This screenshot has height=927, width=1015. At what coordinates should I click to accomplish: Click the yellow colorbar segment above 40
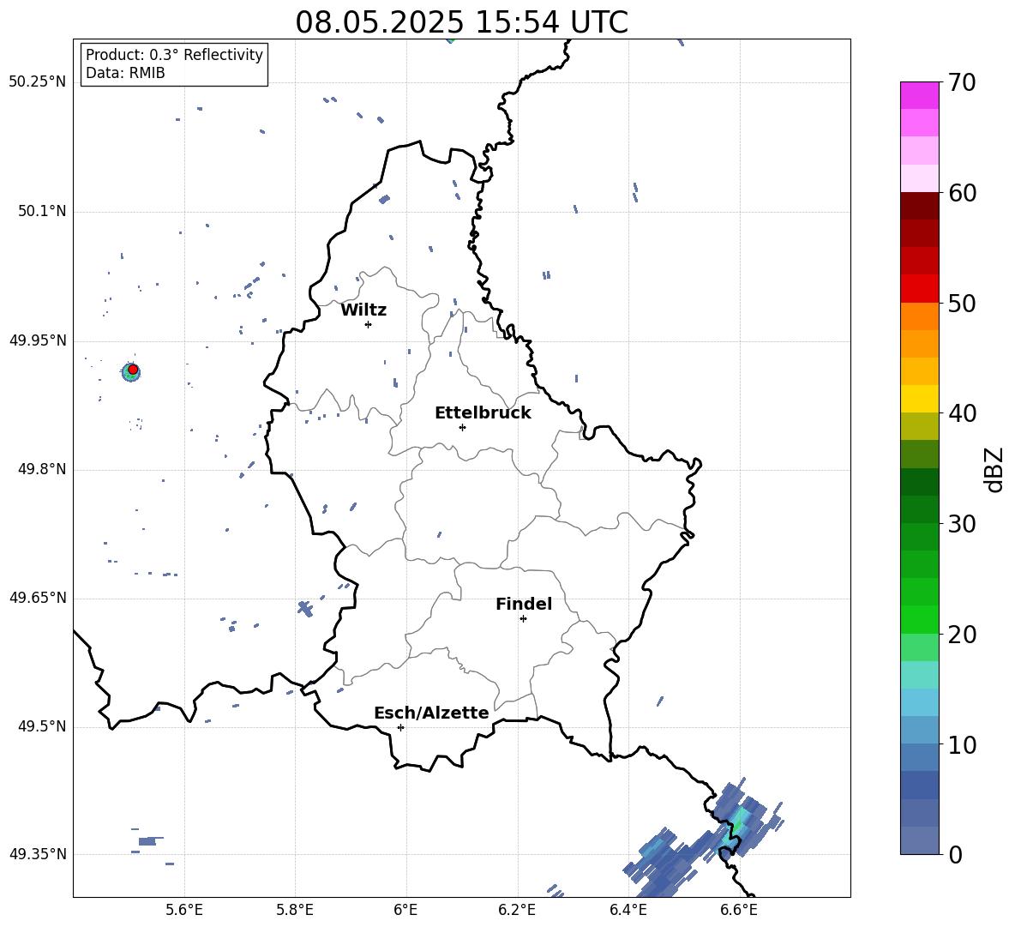click(x=919, y=399)
